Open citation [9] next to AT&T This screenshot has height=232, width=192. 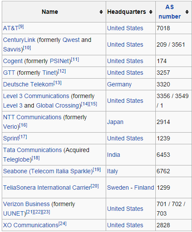point(21,27)
